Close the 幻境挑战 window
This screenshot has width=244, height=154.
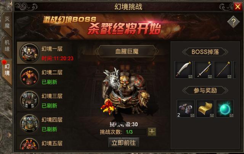click(238, 6)
